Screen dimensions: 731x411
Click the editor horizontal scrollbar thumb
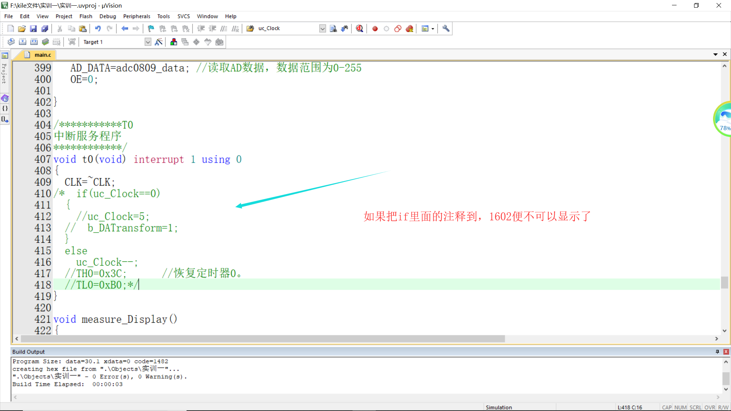pos(263,339)
